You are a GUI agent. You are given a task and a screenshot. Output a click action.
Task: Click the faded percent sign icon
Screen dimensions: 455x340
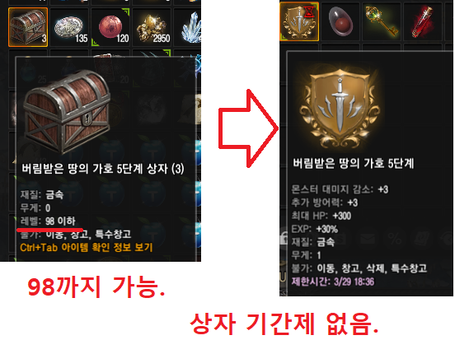394,239
